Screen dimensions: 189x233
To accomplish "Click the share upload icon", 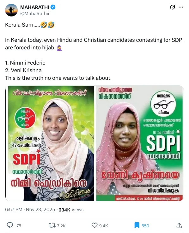I will click(179, 225).
